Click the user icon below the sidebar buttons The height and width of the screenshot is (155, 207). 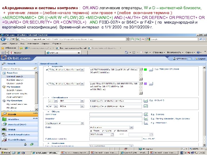coord(26,144)
